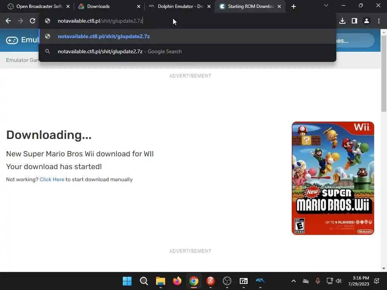
Task: Click into the address bar URL text
Action: coord(100,21)
